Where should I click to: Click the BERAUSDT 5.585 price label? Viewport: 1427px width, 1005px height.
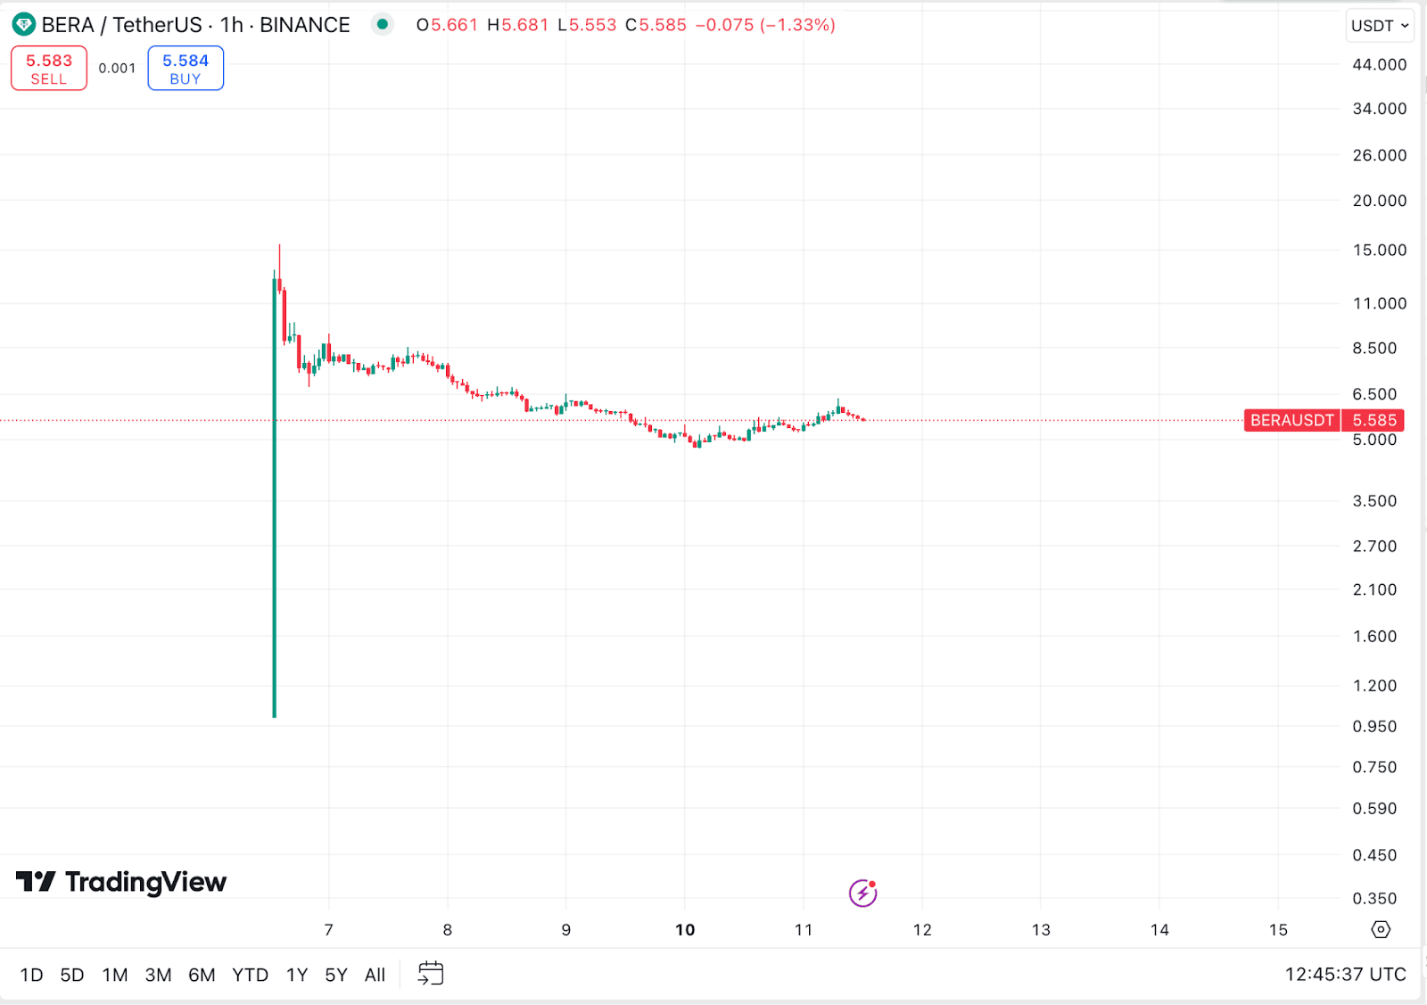point(1324,420)
